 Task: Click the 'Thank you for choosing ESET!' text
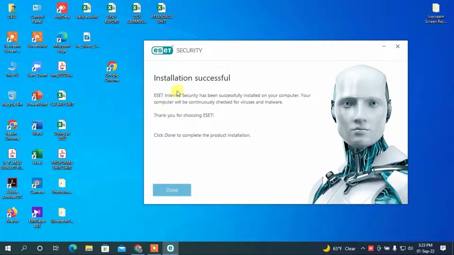(x=184, y=115)
